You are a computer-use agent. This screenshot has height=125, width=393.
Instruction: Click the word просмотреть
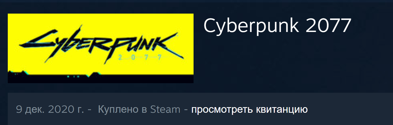(222, 110)
